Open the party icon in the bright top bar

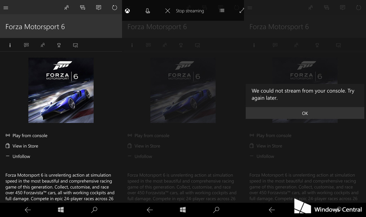(x=82, y=8)
